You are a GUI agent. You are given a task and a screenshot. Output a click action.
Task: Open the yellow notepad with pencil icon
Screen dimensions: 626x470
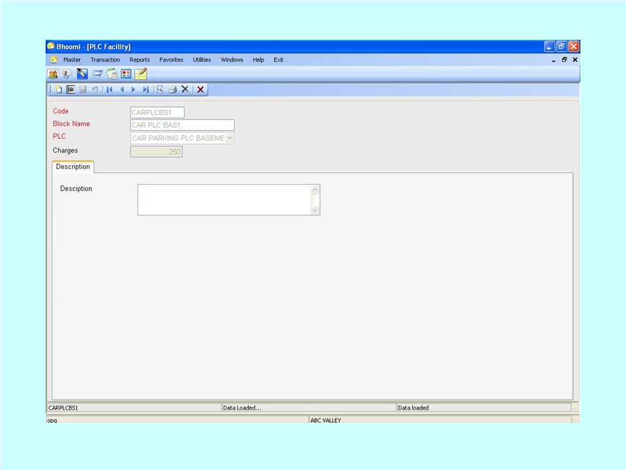(141, 74)
